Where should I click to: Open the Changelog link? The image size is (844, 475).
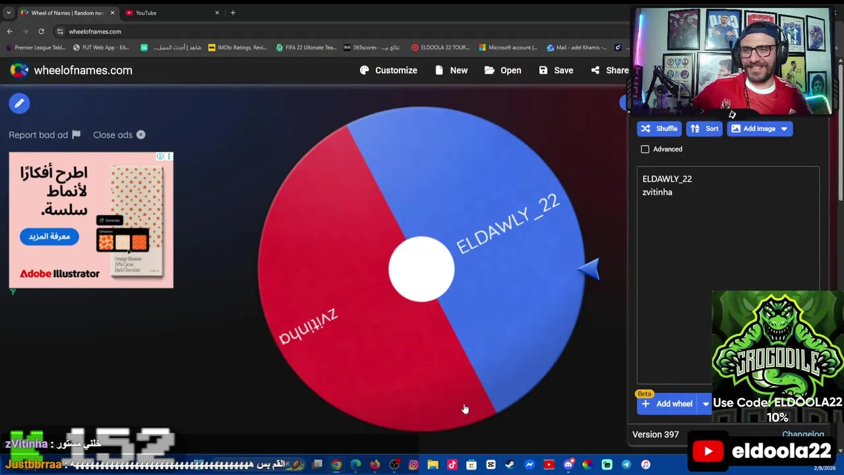click(802, 434)
